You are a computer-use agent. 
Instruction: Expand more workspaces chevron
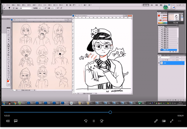[x=165, y=5]
